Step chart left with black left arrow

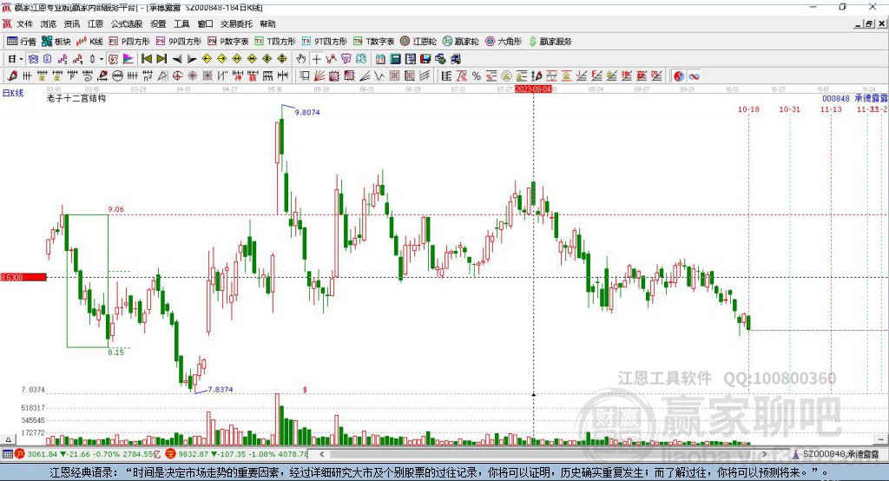pos(177,59)
